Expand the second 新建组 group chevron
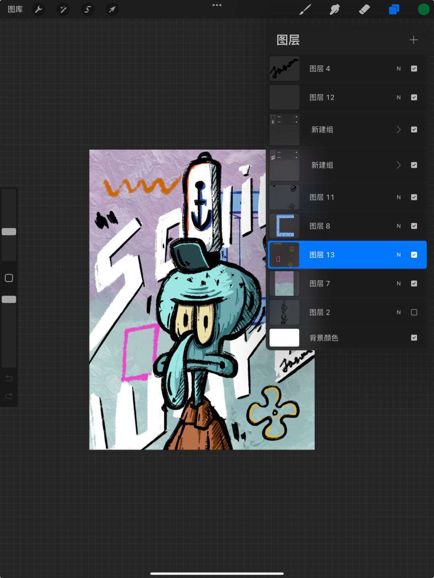The image size is (434, 578). tap(399, 165)
